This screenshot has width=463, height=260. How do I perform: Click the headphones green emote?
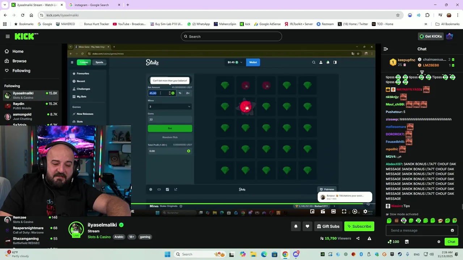point(404,221)
